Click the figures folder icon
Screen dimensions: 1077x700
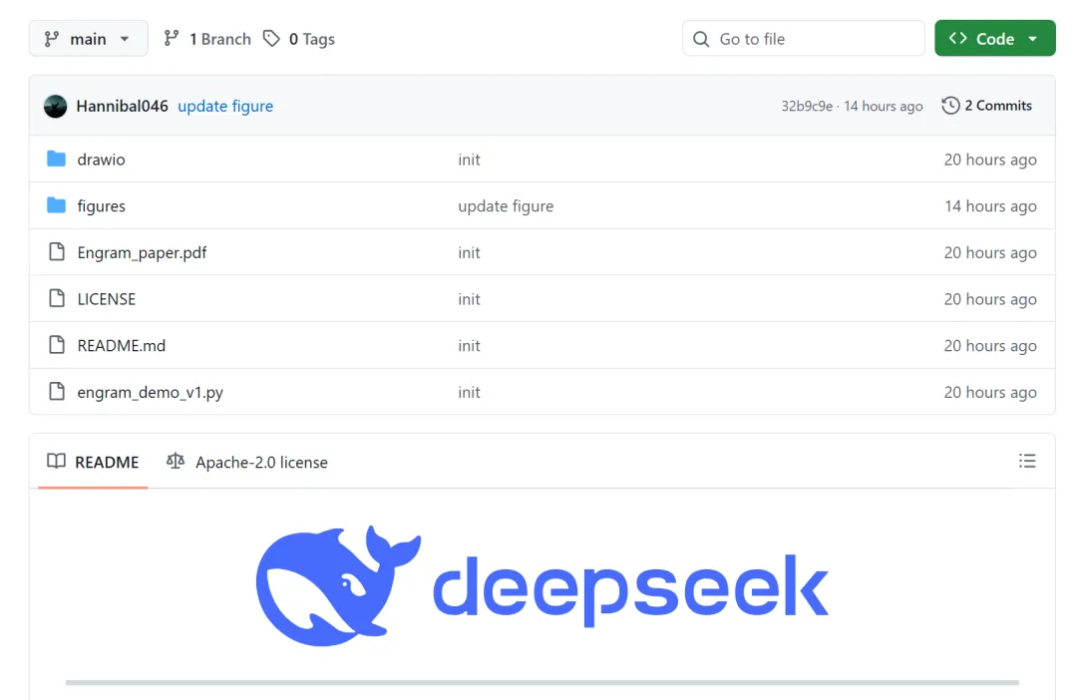pos(56,206)
